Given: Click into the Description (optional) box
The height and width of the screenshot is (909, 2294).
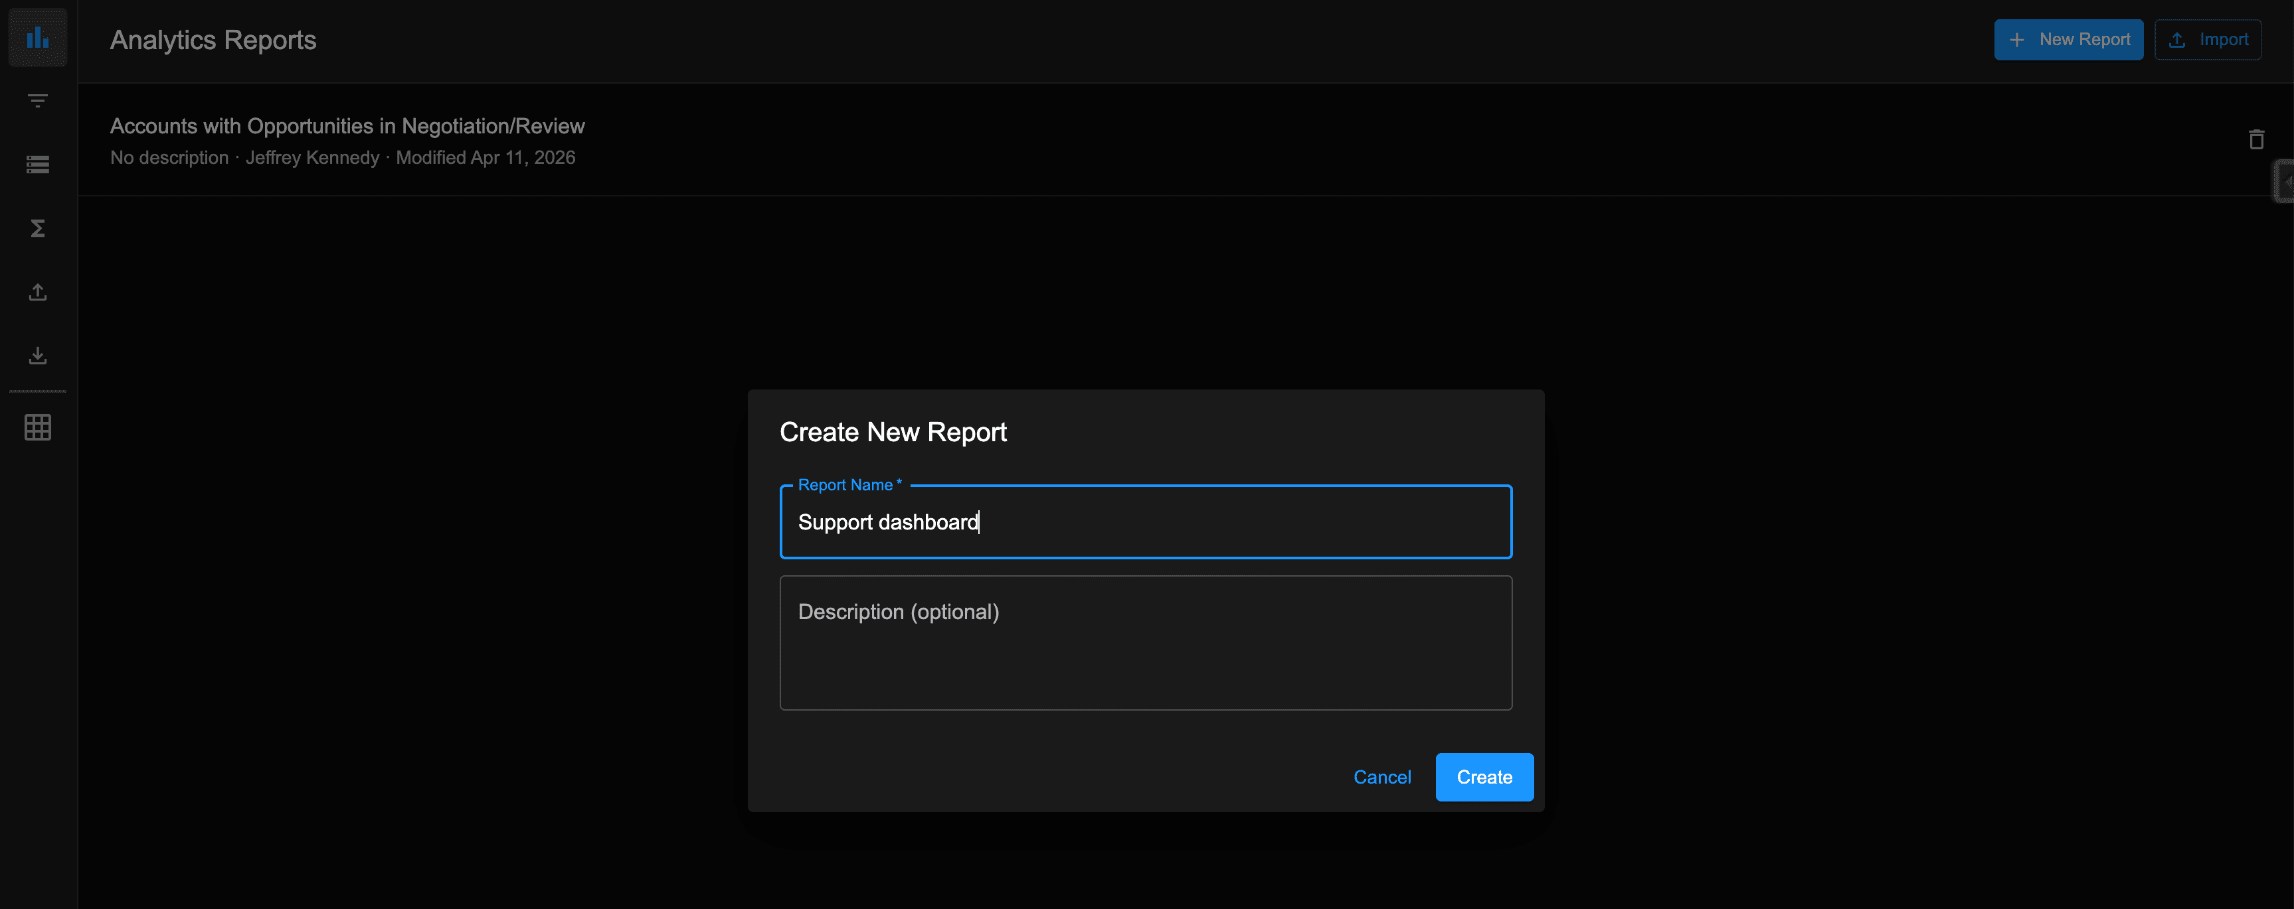Looking at the screenshot, I should coord(1145,642).
